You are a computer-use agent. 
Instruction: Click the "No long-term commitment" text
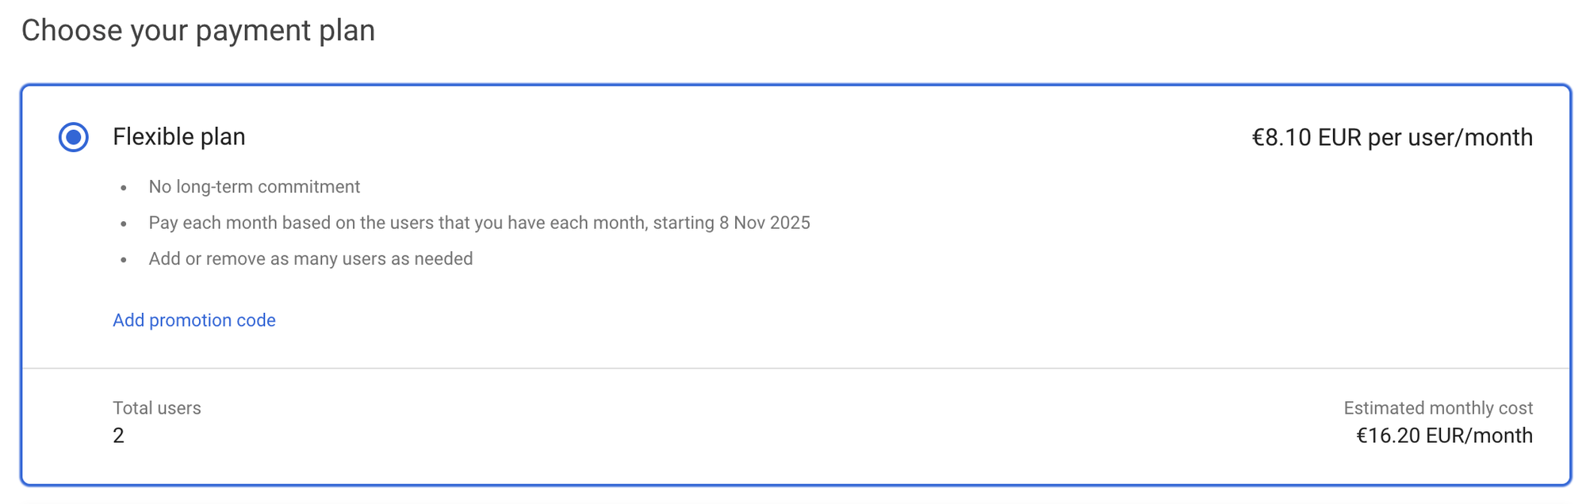(254, 187)
